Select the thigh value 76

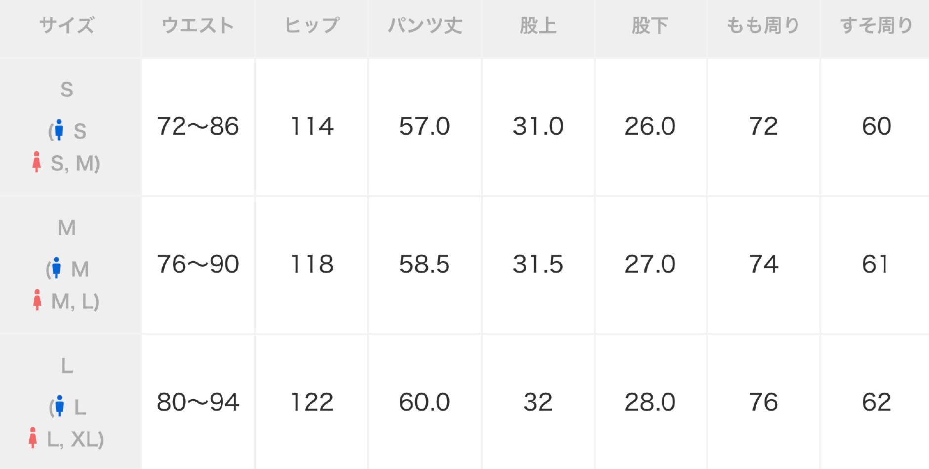(763, 402)
